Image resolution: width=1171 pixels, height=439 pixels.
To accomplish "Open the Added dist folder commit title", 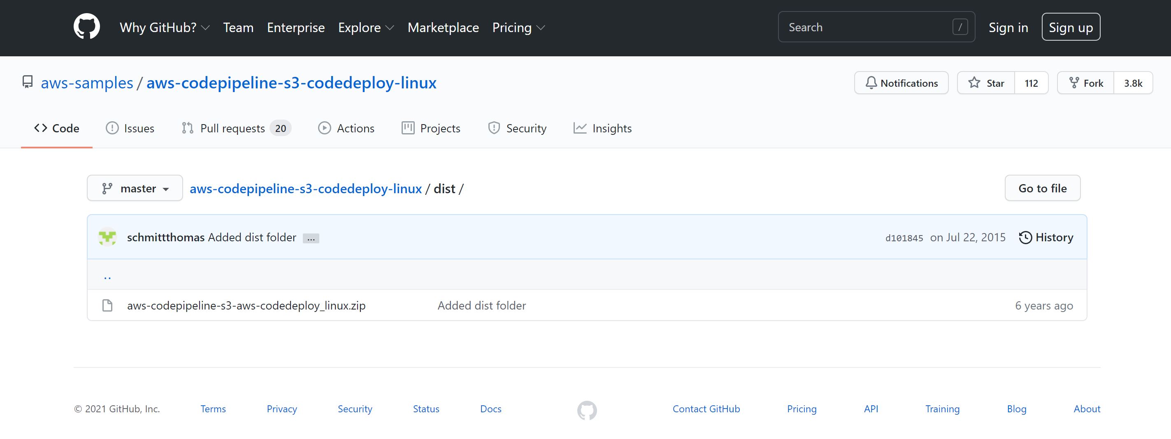I will [252, 238].
